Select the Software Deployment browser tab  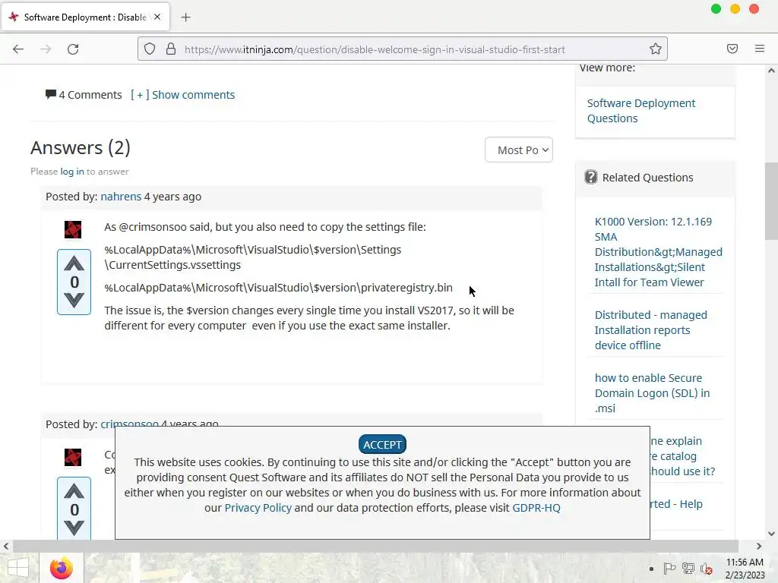(x=85, y=17)
